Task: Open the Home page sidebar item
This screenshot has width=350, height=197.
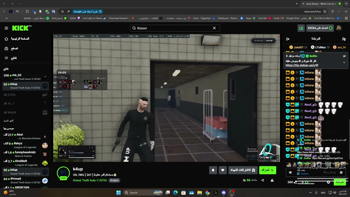Action: [x=17, y=39]
